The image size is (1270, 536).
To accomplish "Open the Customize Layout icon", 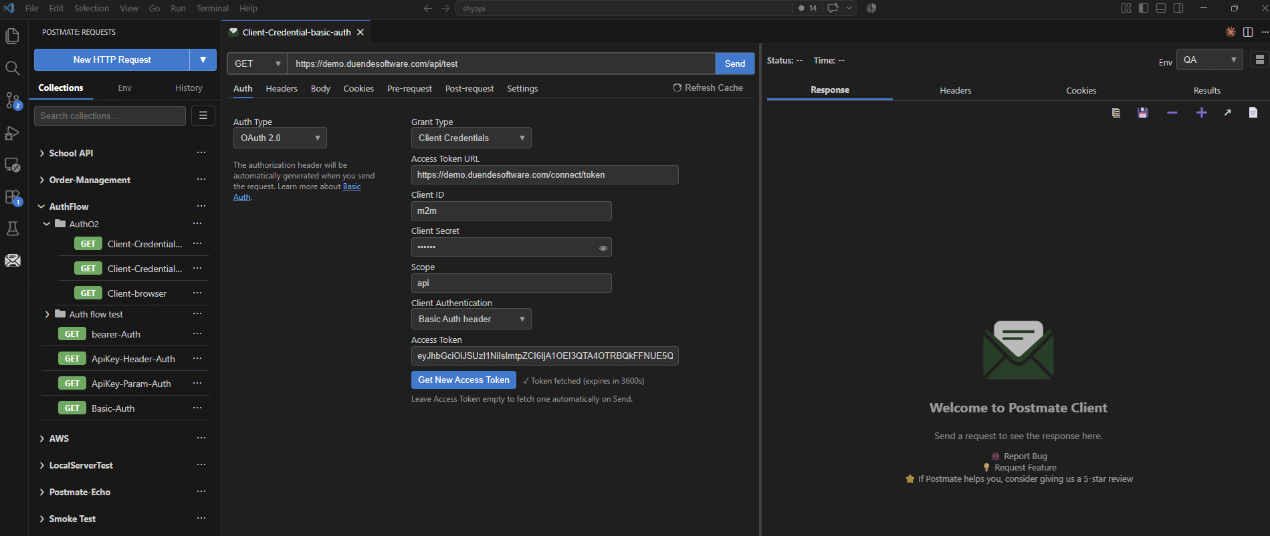I will (1126, 8).
